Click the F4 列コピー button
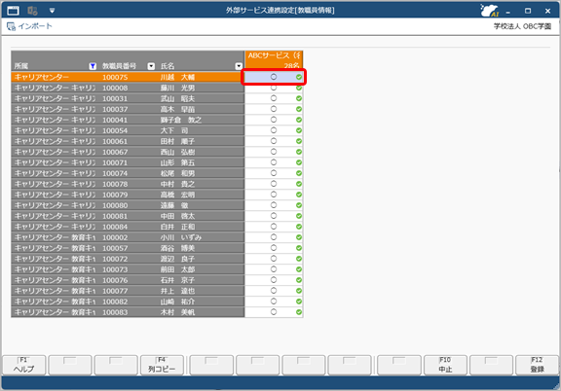Viewport: 561px width, 391px height. click(x=162, y=365)
